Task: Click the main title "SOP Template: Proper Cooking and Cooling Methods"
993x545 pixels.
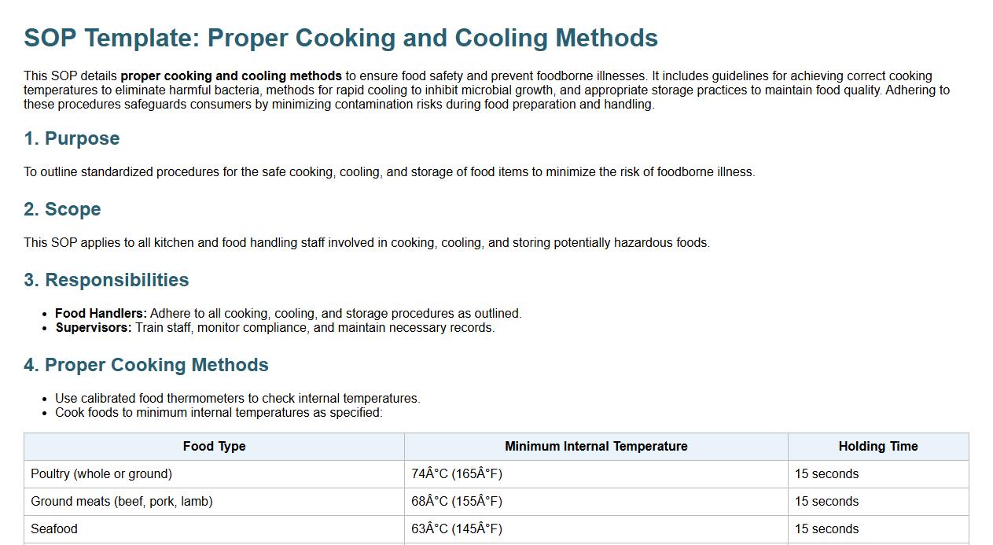Action: click(x=340, y=38)
